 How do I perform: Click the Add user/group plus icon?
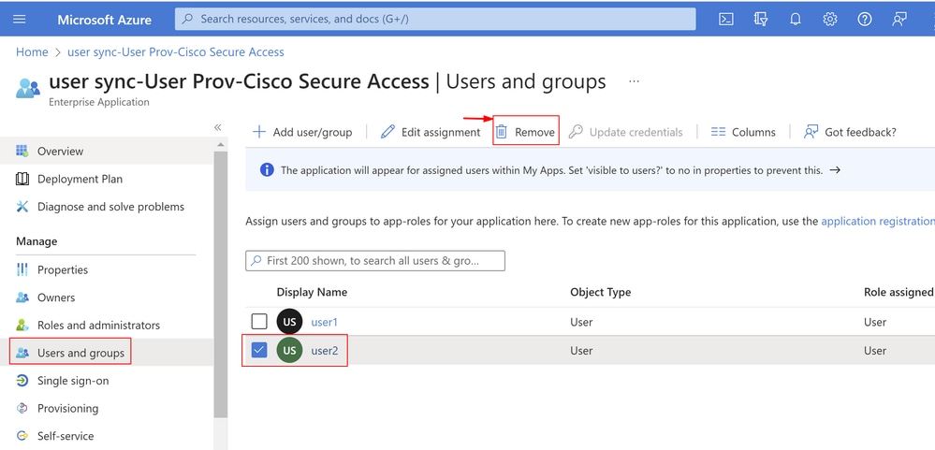coord(259,132)
